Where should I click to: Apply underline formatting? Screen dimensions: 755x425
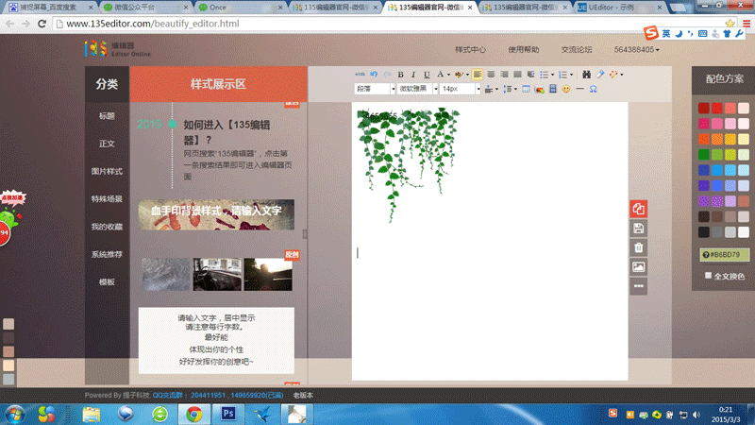[427, 75]
